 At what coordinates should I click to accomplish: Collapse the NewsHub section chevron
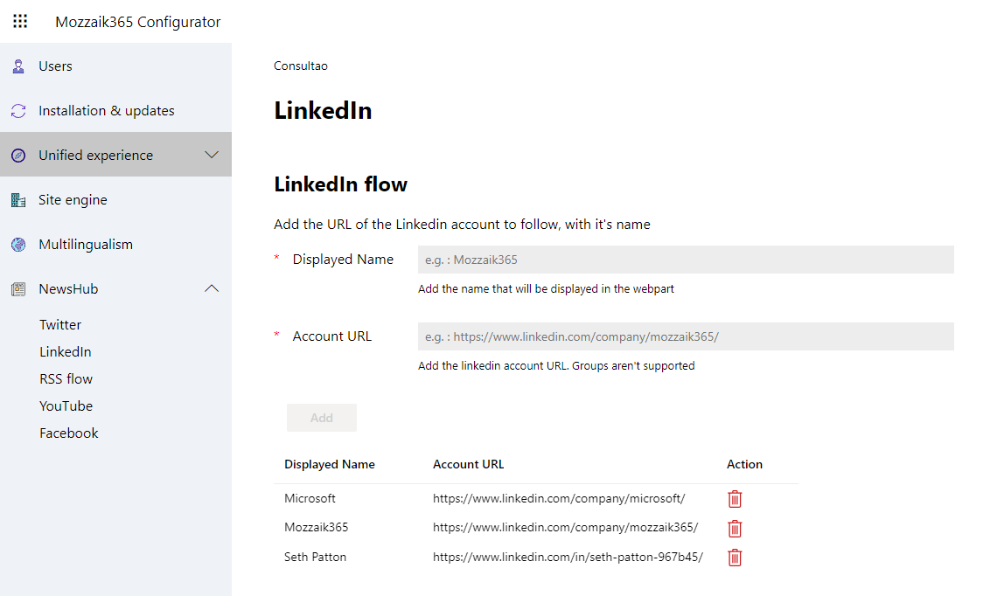(x=212, y=288)
